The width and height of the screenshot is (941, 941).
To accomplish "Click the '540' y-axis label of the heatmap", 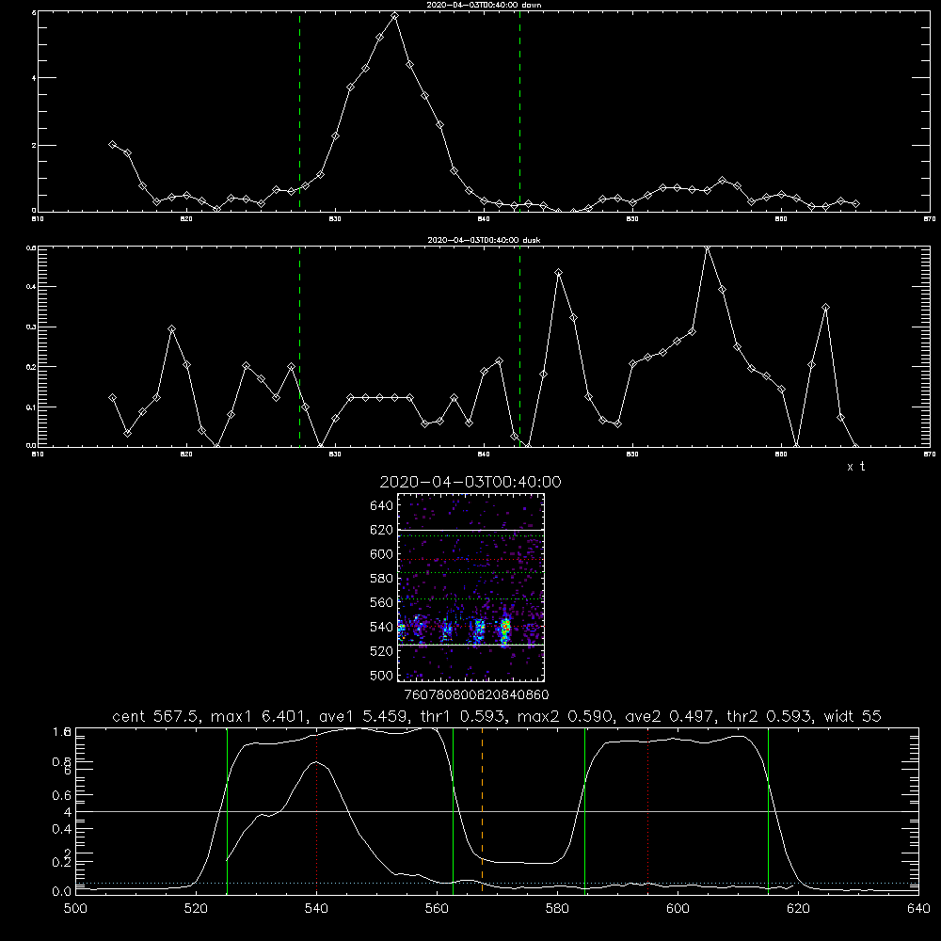I will click(x=382, y=627).
